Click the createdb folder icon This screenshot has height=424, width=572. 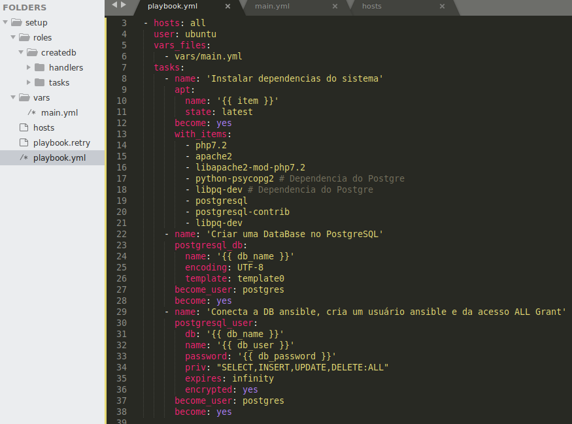point(32,52)
